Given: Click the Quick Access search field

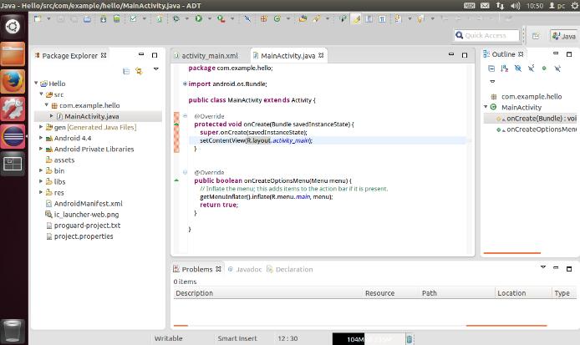Looking at the screenshot, I should (x=486, y=35).
